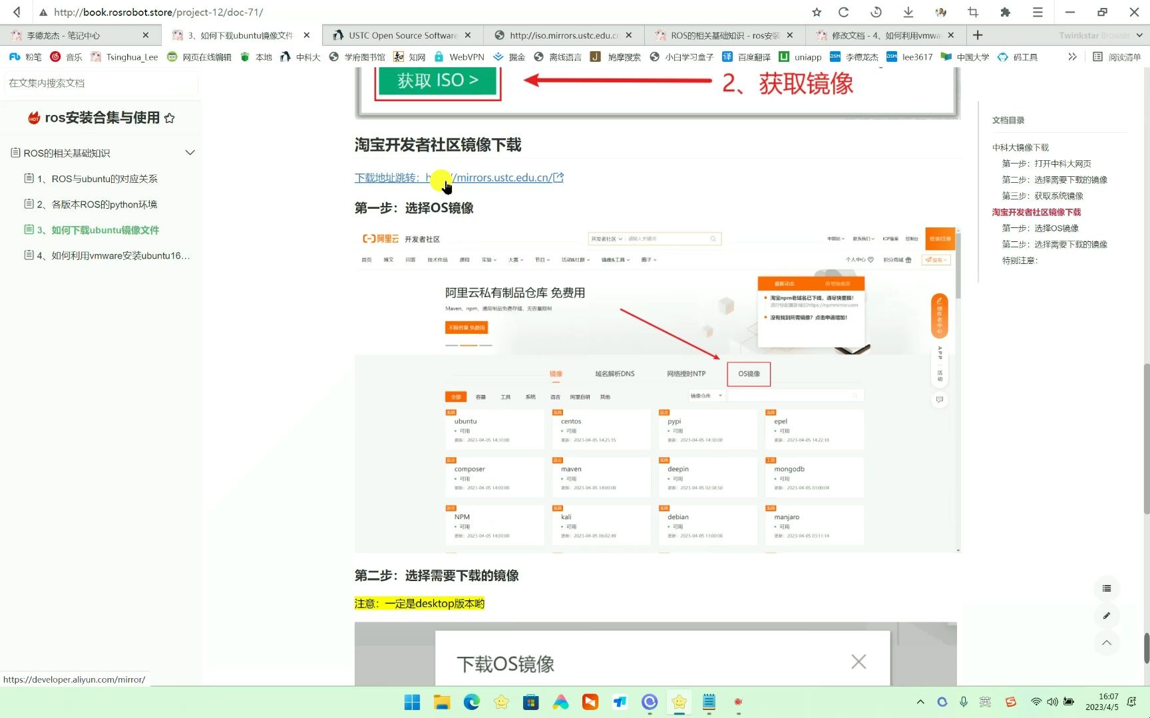
Task: Star the ros安装合集与使用 collection
Action: [170, 118]
